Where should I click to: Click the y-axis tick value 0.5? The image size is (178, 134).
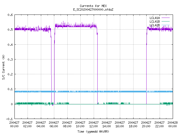click(x=10, y=30)
